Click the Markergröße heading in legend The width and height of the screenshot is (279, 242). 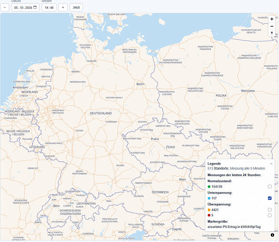(x=217, y=222)
